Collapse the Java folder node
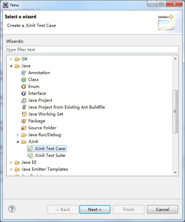This screenshot has width=185, height=222. point(11,66)
